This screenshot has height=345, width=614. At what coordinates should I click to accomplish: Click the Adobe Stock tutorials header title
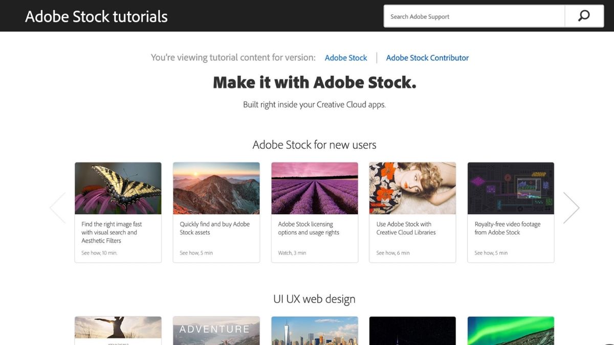pos(96,16)
